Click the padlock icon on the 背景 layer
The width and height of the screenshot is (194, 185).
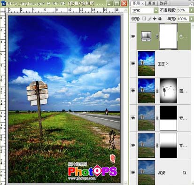(x=184, y=172)
